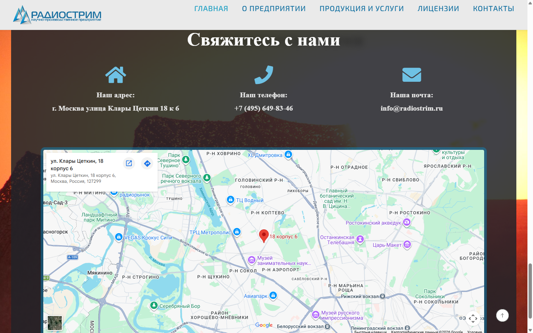Click the map label Р-Н ХОВРИНО
This screenshot has height=333, width=533.
coord(224,154)
